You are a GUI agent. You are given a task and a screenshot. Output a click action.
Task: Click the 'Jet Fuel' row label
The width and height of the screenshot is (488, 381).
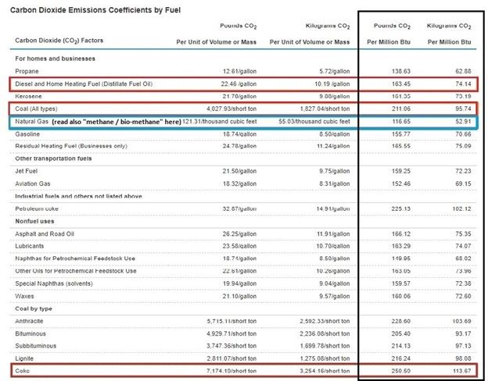point(29,170)
